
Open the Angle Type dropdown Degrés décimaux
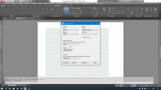click(x=90, y=30)
